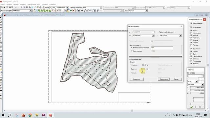Click the Paste toolbar icon

(27, 7)
